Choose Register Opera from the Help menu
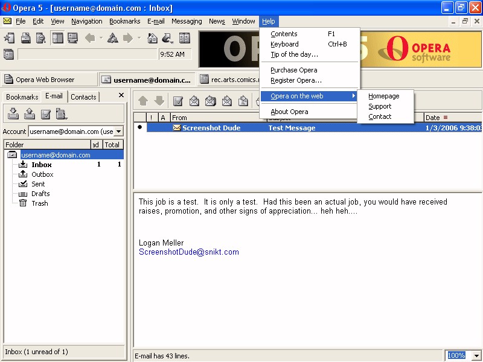 point(310,80)
